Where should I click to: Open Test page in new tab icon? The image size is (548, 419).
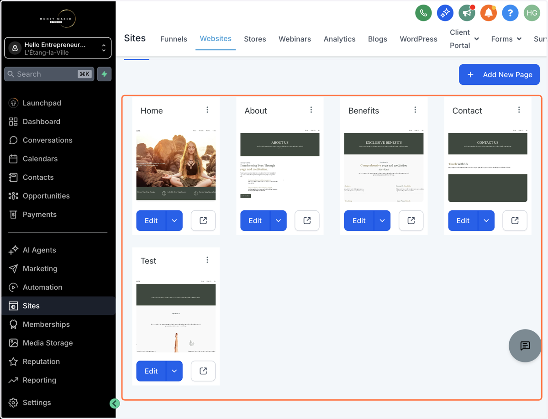pyautogui.click(x=203, y=371)
